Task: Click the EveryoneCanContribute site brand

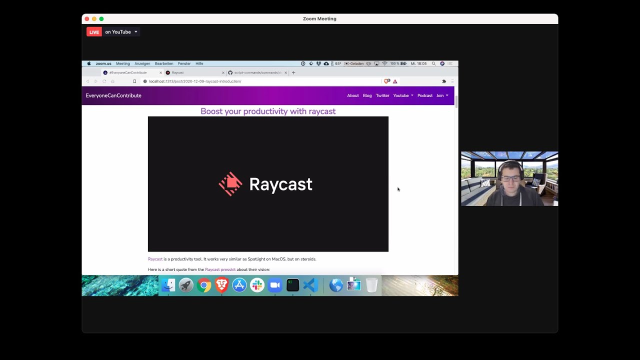Action: pos(113,95)
